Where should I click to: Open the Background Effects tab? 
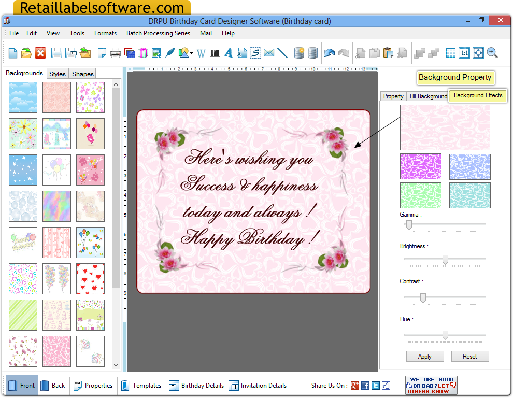477,96
